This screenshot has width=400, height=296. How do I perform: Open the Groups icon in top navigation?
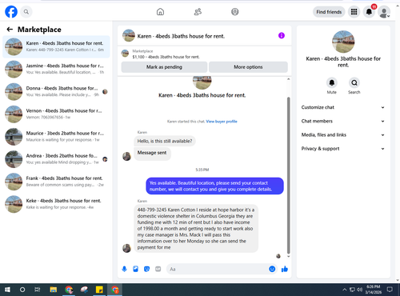point(235,12)
